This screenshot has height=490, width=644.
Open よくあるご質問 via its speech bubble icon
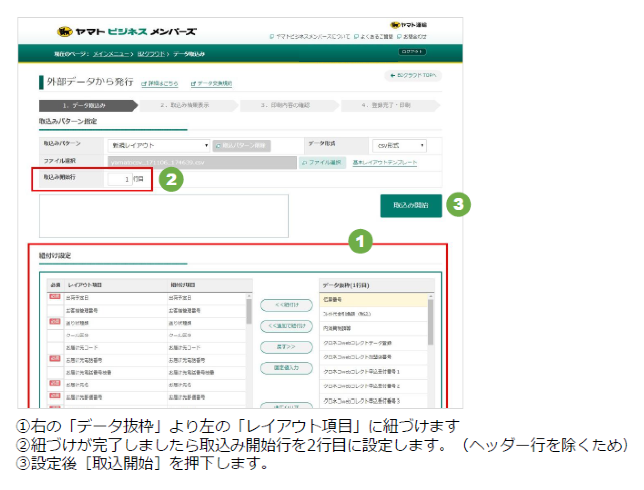click(x=357, y=36)
